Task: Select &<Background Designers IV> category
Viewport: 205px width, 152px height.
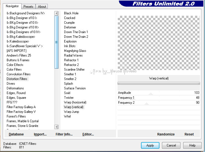Action: 26,13
